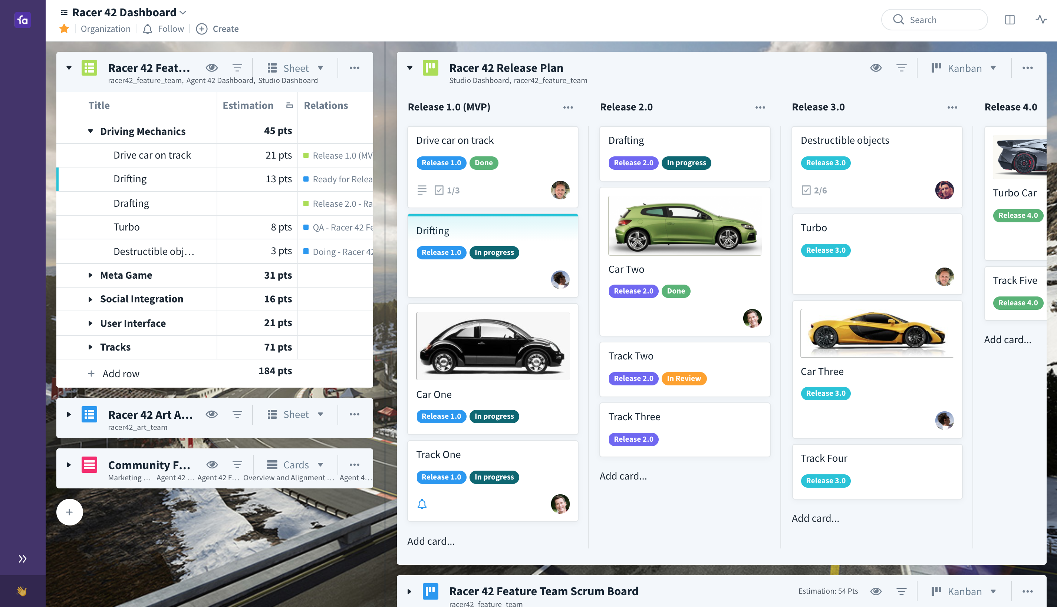This screenshot has width=1057, height=607.
Task: Open the search field in the top bar
Action: click(x=935, y=20)
